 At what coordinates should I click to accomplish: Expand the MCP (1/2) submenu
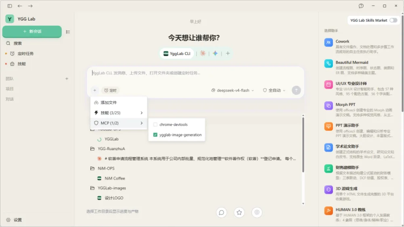(x=119, y=123)
